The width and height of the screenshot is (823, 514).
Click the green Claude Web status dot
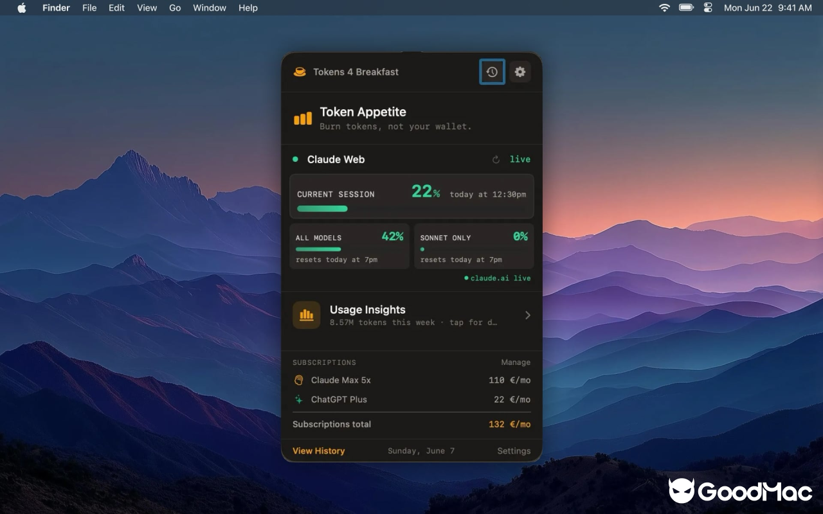coord(295,159)
